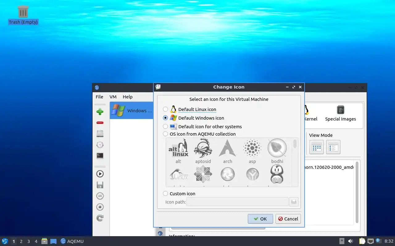
Task: Switch to workspace 4
Action: (36, 241)
